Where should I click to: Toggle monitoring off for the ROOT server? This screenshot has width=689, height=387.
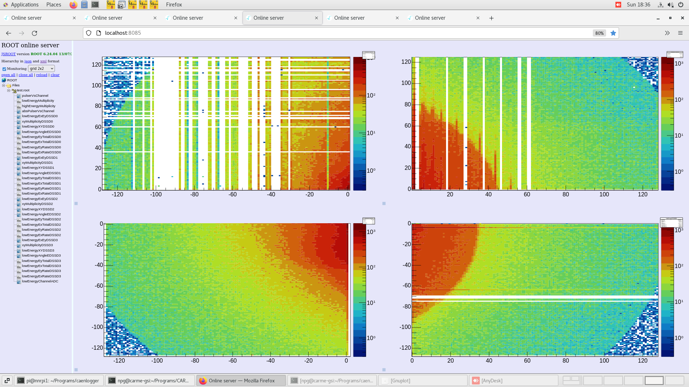tap(4, 68)
